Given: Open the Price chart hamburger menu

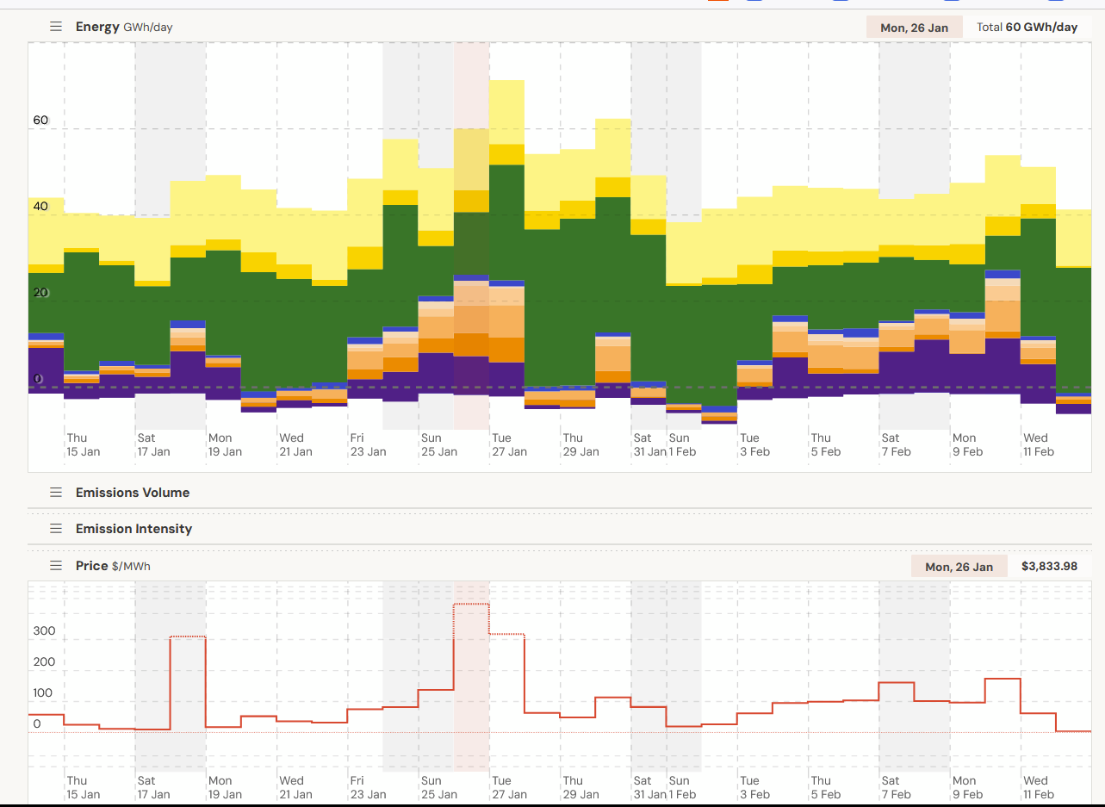Looking at the screenshot, I should point(56,566).
